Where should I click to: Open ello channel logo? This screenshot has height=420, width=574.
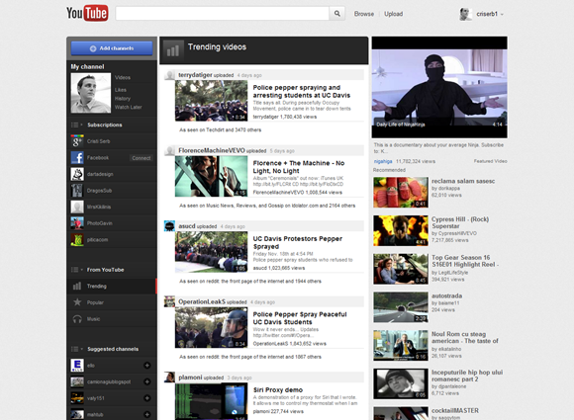[77, 366]
